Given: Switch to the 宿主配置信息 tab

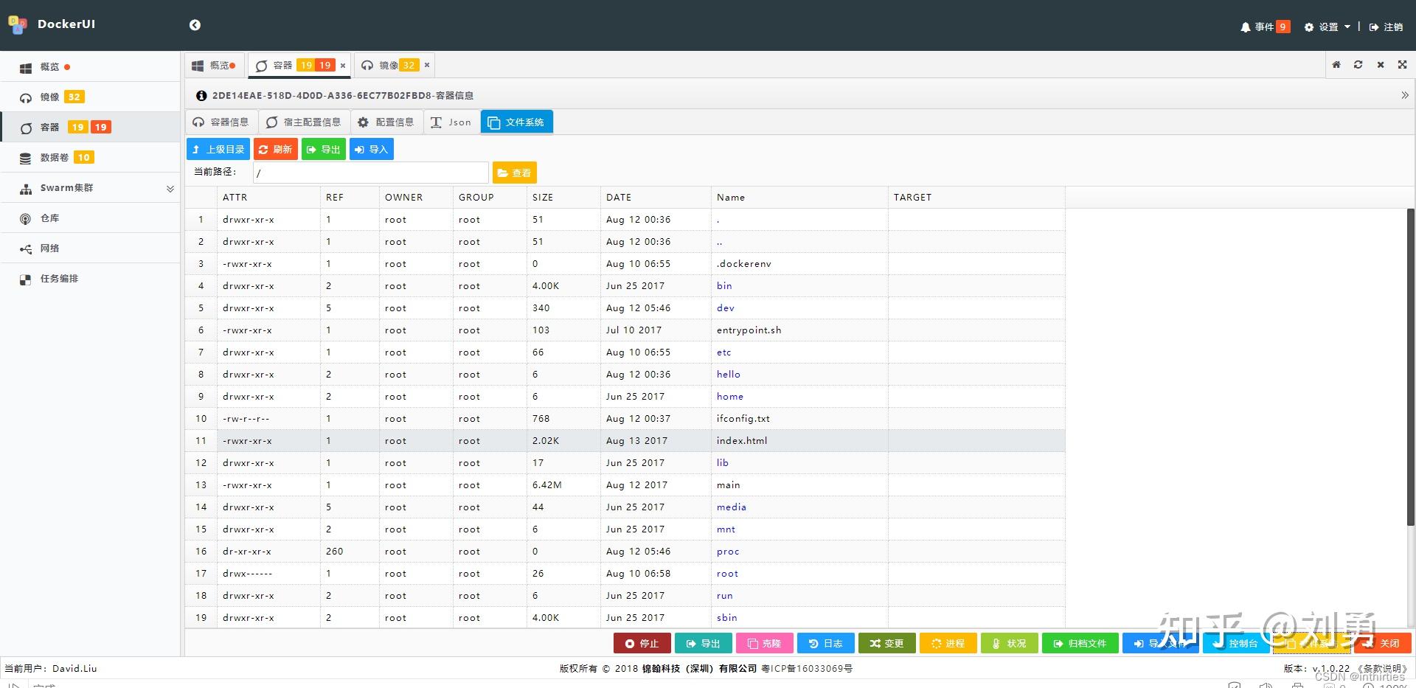Looking at the screenshot, I should 304,122.
